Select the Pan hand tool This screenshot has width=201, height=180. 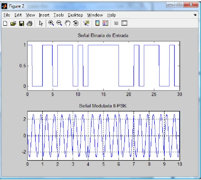(x=68, y=23)
